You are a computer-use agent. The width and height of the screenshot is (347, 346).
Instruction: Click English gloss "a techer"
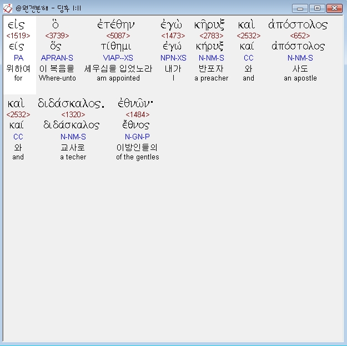coord(73,157)
